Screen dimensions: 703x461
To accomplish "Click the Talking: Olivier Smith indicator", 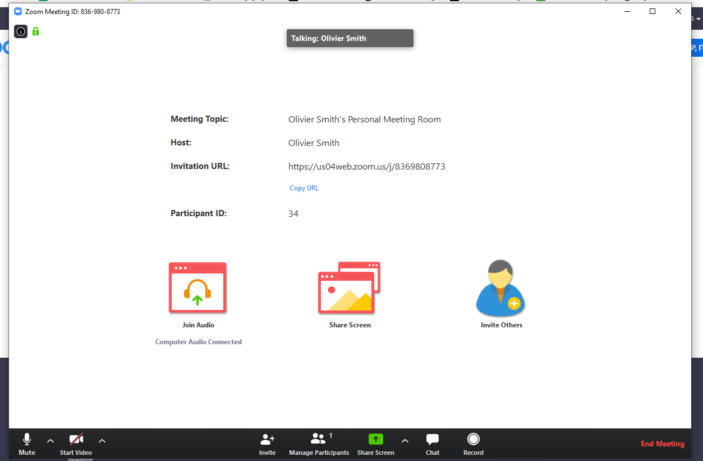I will click(350, 38).
